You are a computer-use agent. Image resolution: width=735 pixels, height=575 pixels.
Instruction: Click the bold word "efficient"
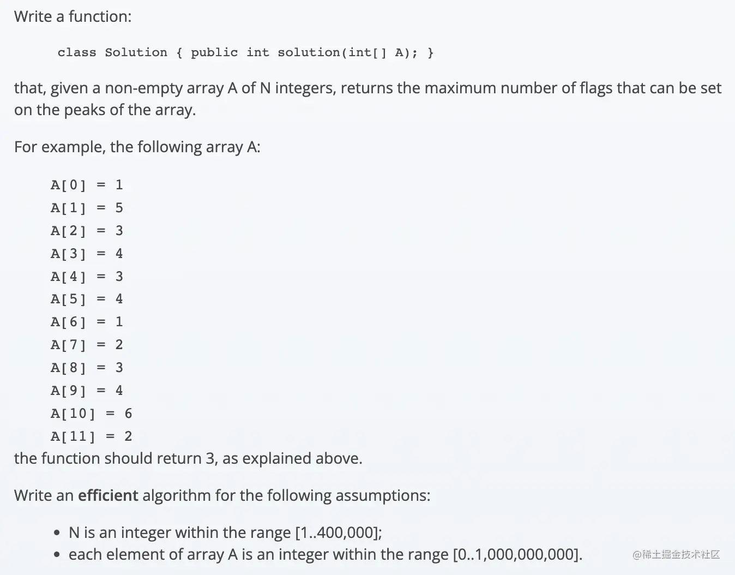click(108, 495)
